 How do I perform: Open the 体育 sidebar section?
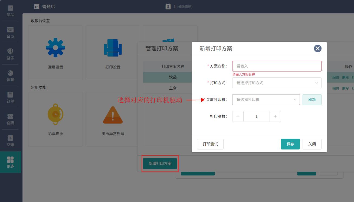10,76
